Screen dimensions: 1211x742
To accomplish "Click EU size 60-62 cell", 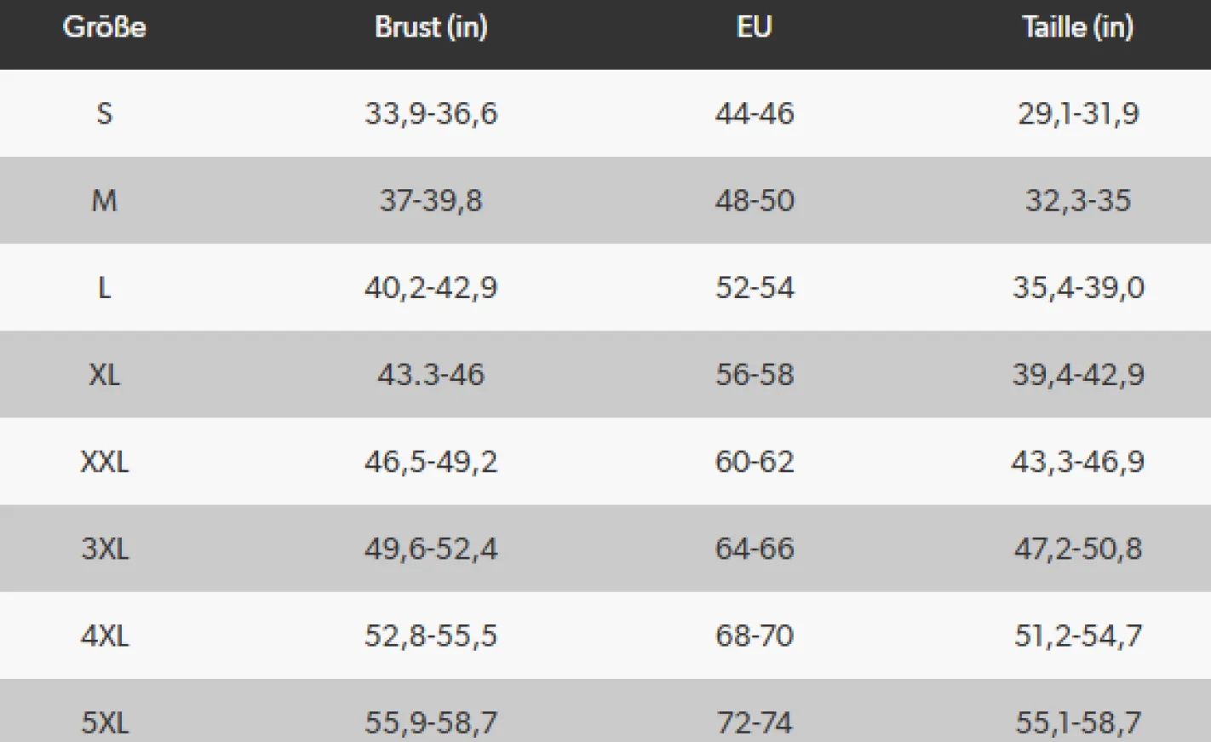I will 755,462.
